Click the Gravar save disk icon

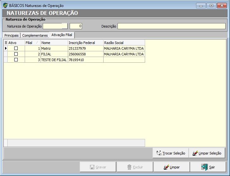pos(92,167)
